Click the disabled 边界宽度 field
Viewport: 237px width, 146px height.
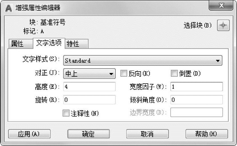pyautogui.click(x=196, y=112)
